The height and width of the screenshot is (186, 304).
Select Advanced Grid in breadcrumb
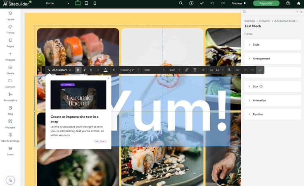point(285,21)
